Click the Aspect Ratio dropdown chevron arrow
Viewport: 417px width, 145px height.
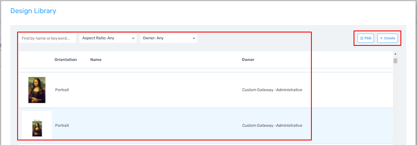coord(133,38)
